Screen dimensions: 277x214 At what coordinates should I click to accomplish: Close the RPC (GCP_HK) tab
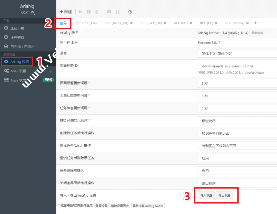pos(165,23)
